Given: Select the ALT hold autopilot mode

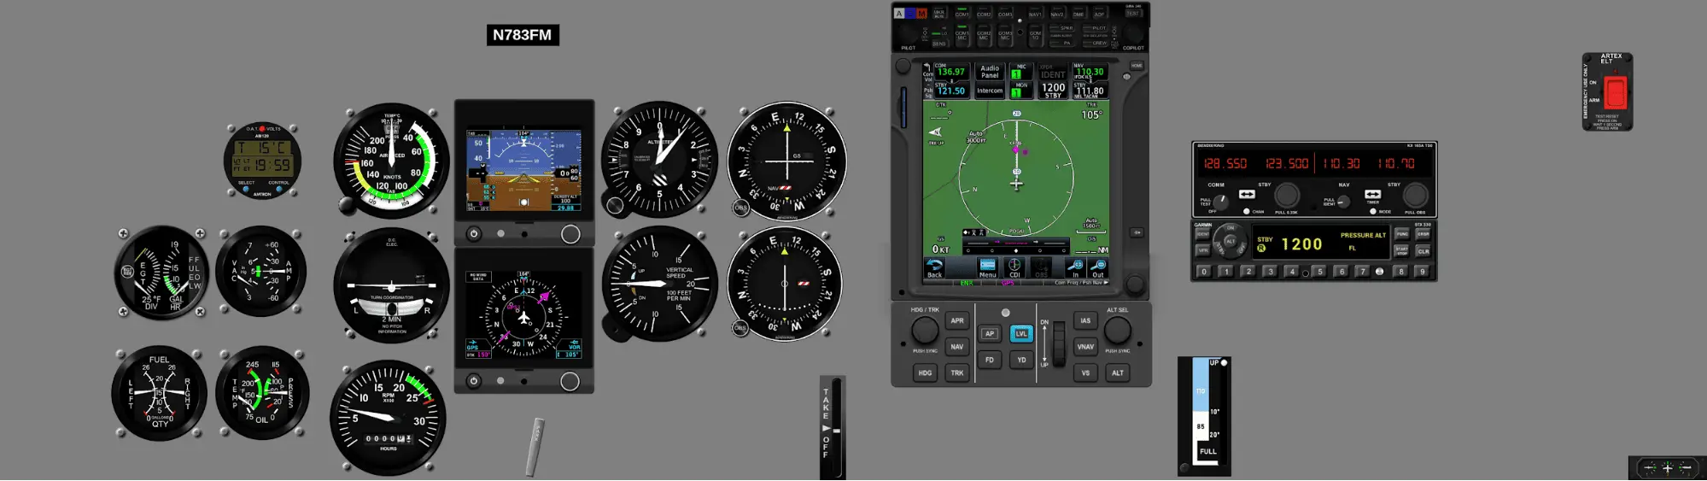Looking at the screenshot, I should tap(1117, 373).
